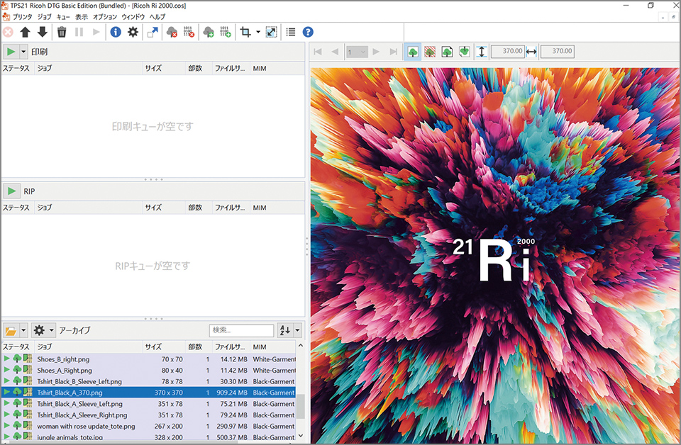Open settings with the main toolbar gear
The image size is (681, 445).
[x=133, y=32]
